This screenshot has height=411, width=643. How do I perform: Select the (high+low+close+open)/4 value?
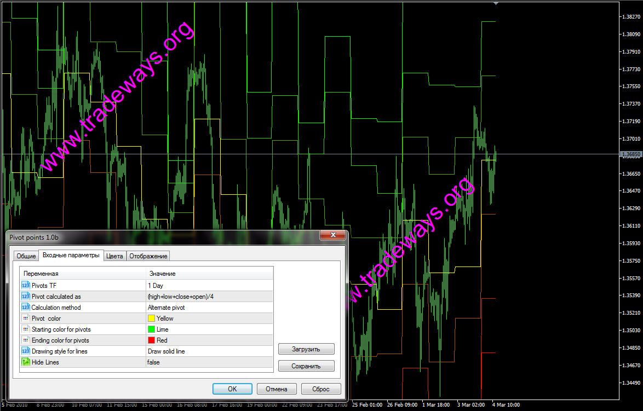click(210, 296)
